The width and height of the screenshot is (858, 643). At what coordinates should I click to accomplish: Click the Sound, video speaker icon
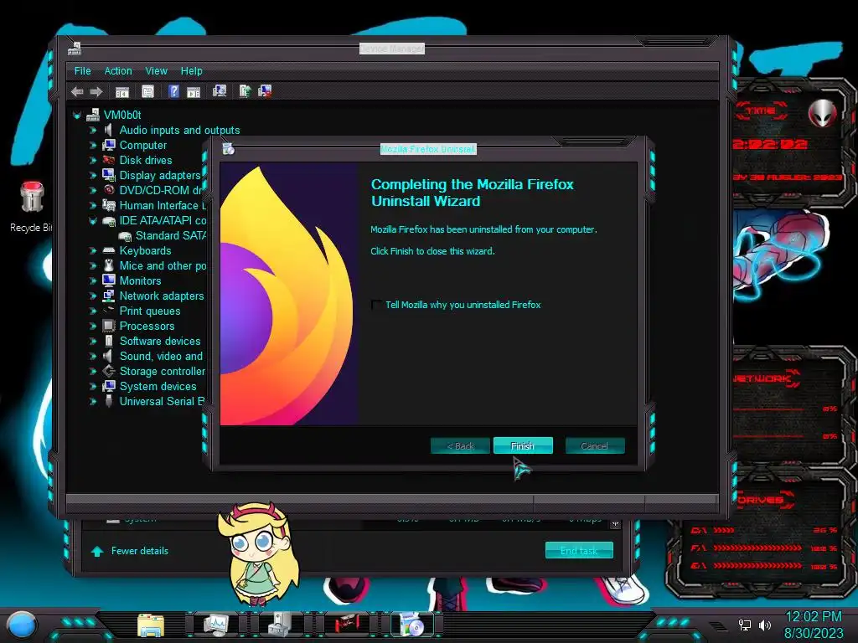109,356
